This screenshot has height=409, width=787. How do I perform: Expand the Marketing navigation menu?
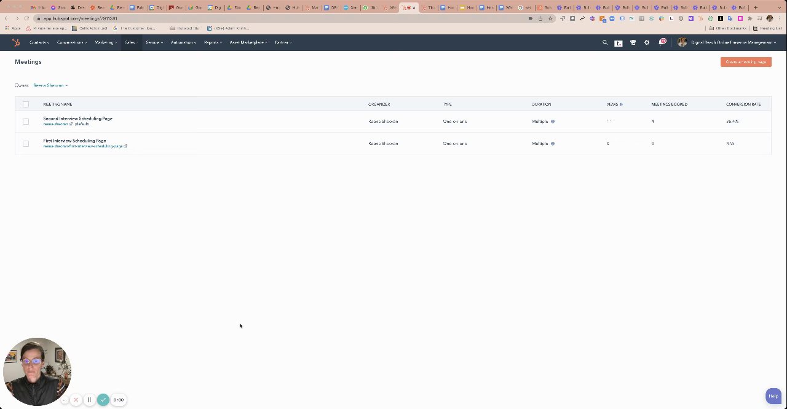point(106,42)
